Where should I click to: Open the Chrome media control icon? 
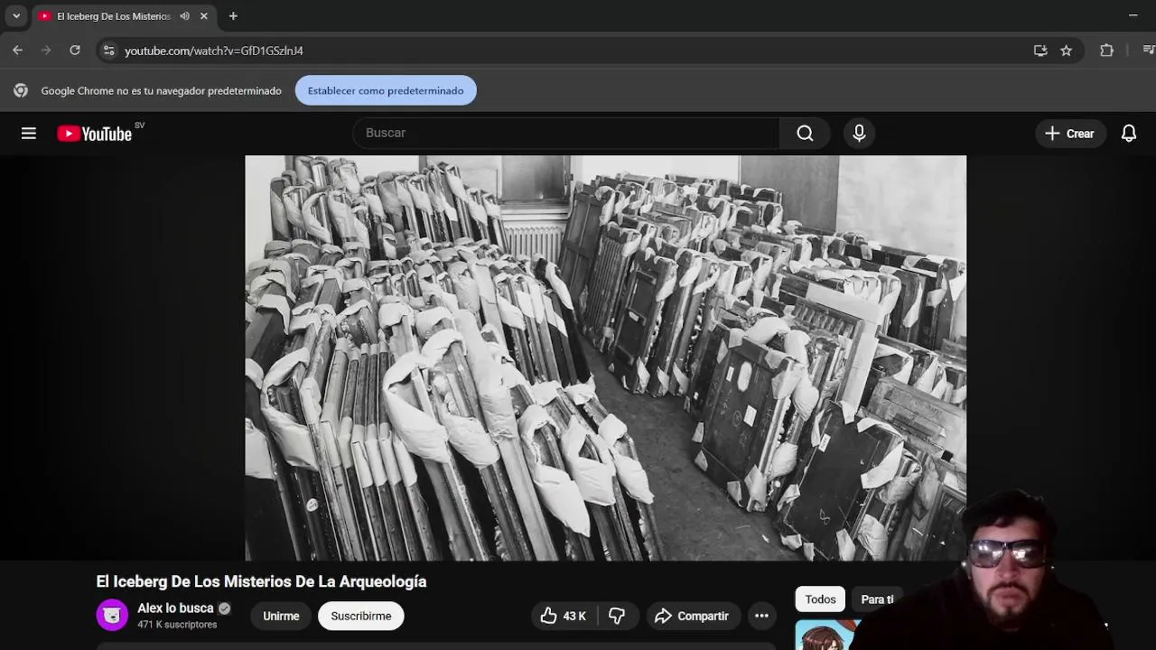coord(1149,51)
